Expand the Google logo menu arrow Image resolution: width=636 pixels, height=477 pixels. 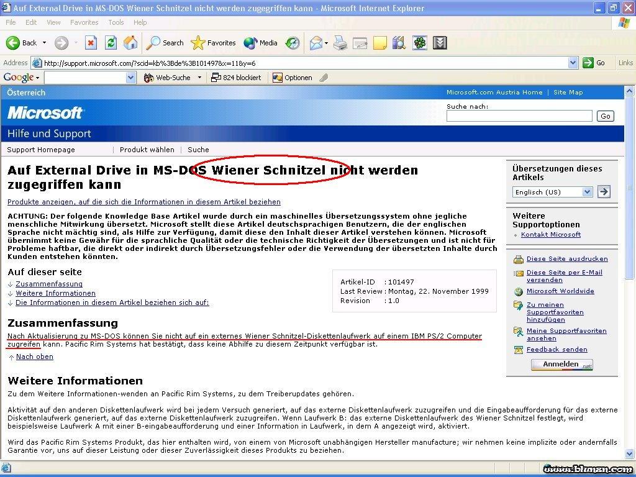click(x=38, y=78)
